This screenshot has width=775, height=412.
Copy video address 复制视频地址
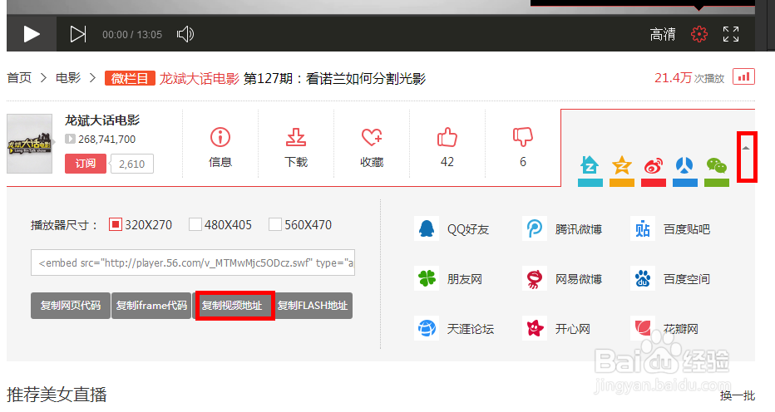232,306
